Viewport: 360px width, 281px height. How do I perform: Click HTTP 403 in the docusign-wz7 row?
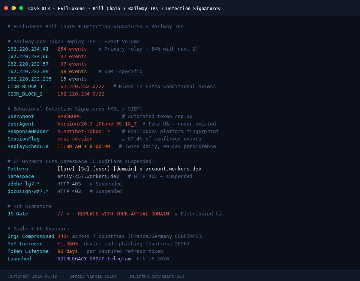(69, 191)
